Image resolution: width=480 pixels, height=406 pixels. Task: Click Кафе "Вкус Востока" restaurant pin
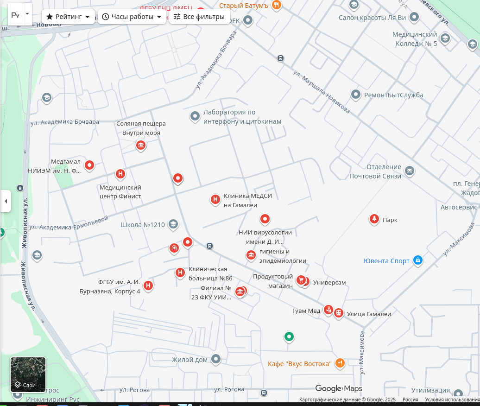pyautogui.click(x=340, y=363)
